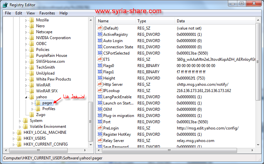Select the Relay Server value entry
Viewport: 264px width, 164px height.
(x=113, y=141)
